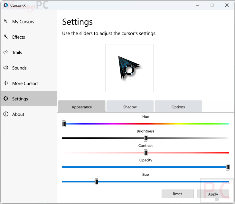Click the Apply button
The height and width of the screenshot is (204, 235).
(x=213, y=194)
